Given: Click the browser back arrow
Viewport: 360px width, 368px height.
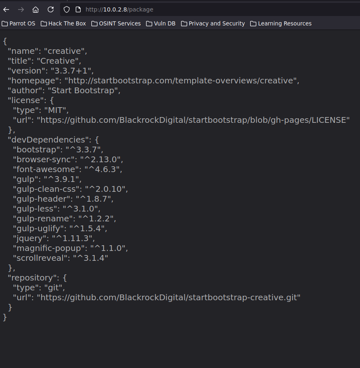Looking at the screenshot, I should [x=6, y=9].
